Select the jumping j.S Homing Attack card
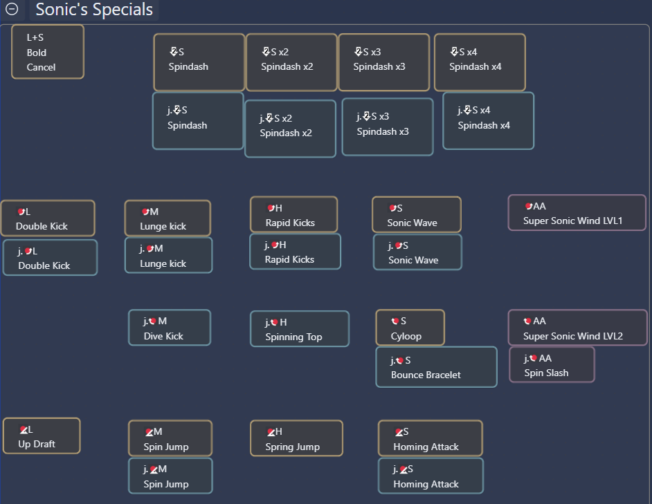Viewport: 652px width, 504px height. pyautogui.click(x=431, y=476)
